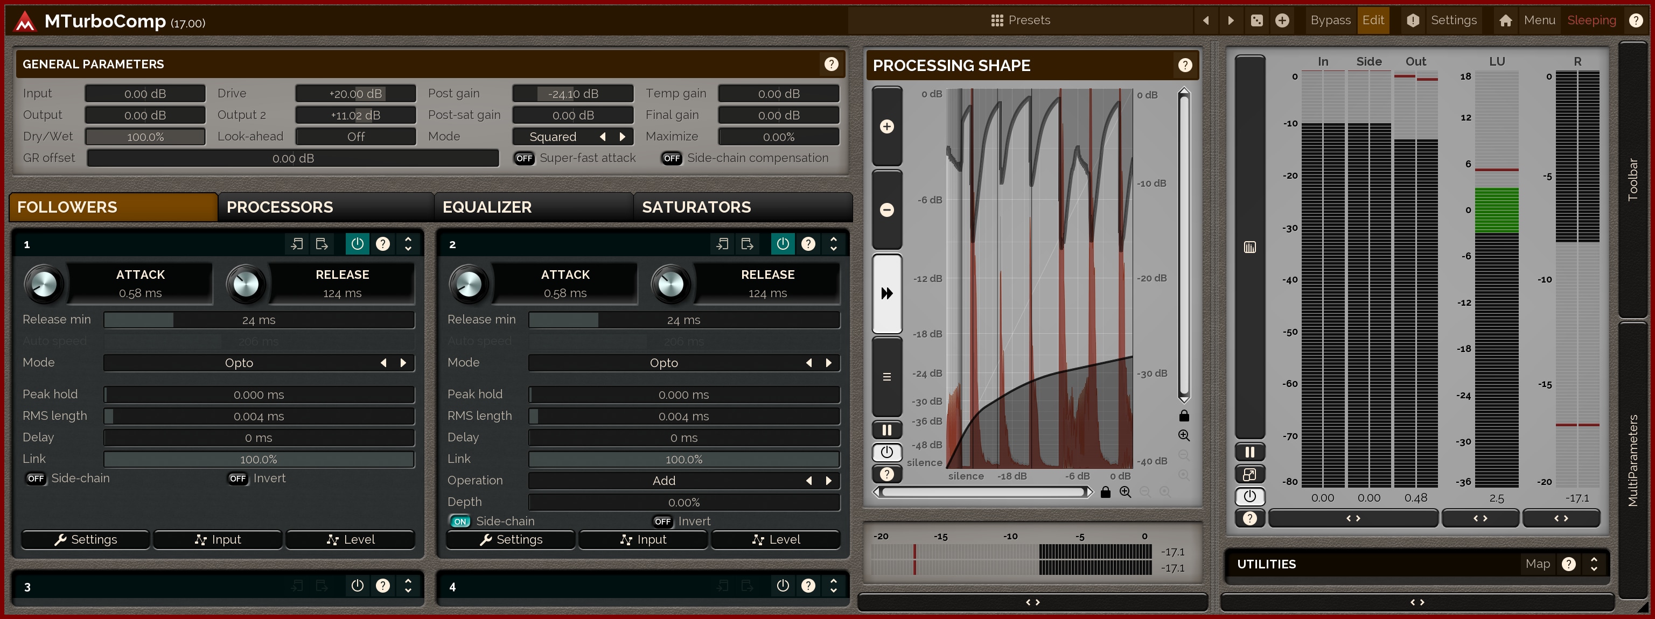This screenshot has width=1655, height=619.
Task: Zoom in on the processing shape with the plus button
Action: click(x=886, y=126)
